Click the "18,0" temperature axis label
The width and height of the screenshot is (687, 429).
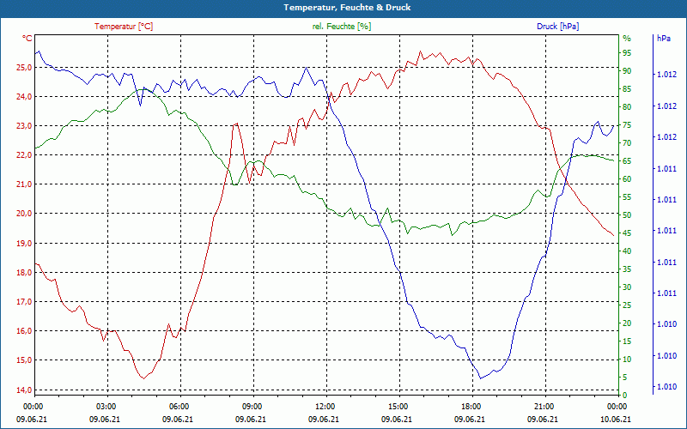coord(25,273)
